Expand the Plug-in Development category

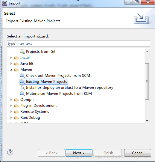pos(11,106)
